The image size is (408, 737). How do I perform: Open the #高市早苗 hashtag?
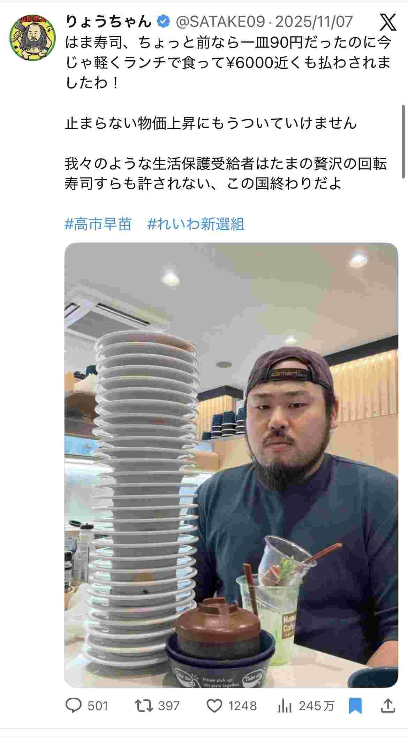pos(98,224)
